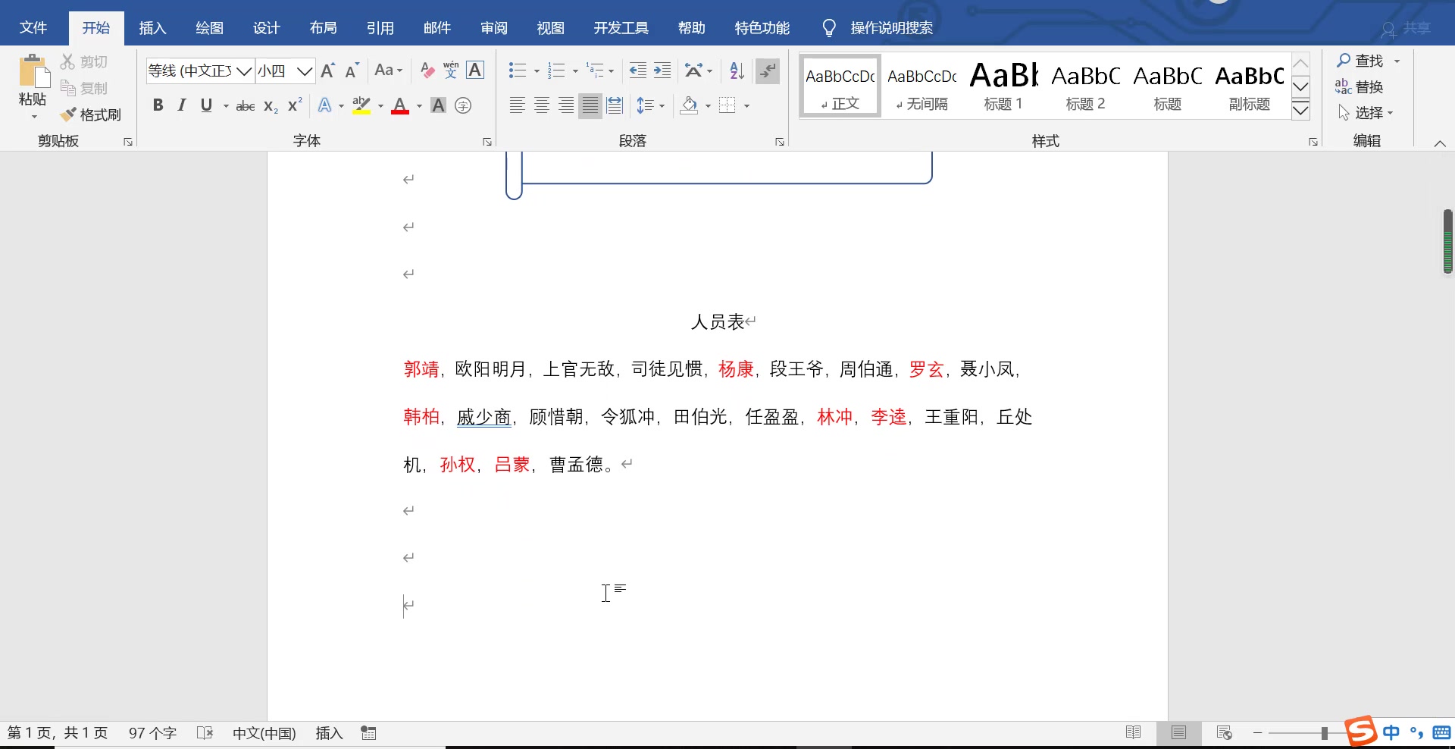This screenshot has width=1455, height=749.
Task: Decrease indent of the paragraph
Action: pyautogui.click(x=638, y=71)
